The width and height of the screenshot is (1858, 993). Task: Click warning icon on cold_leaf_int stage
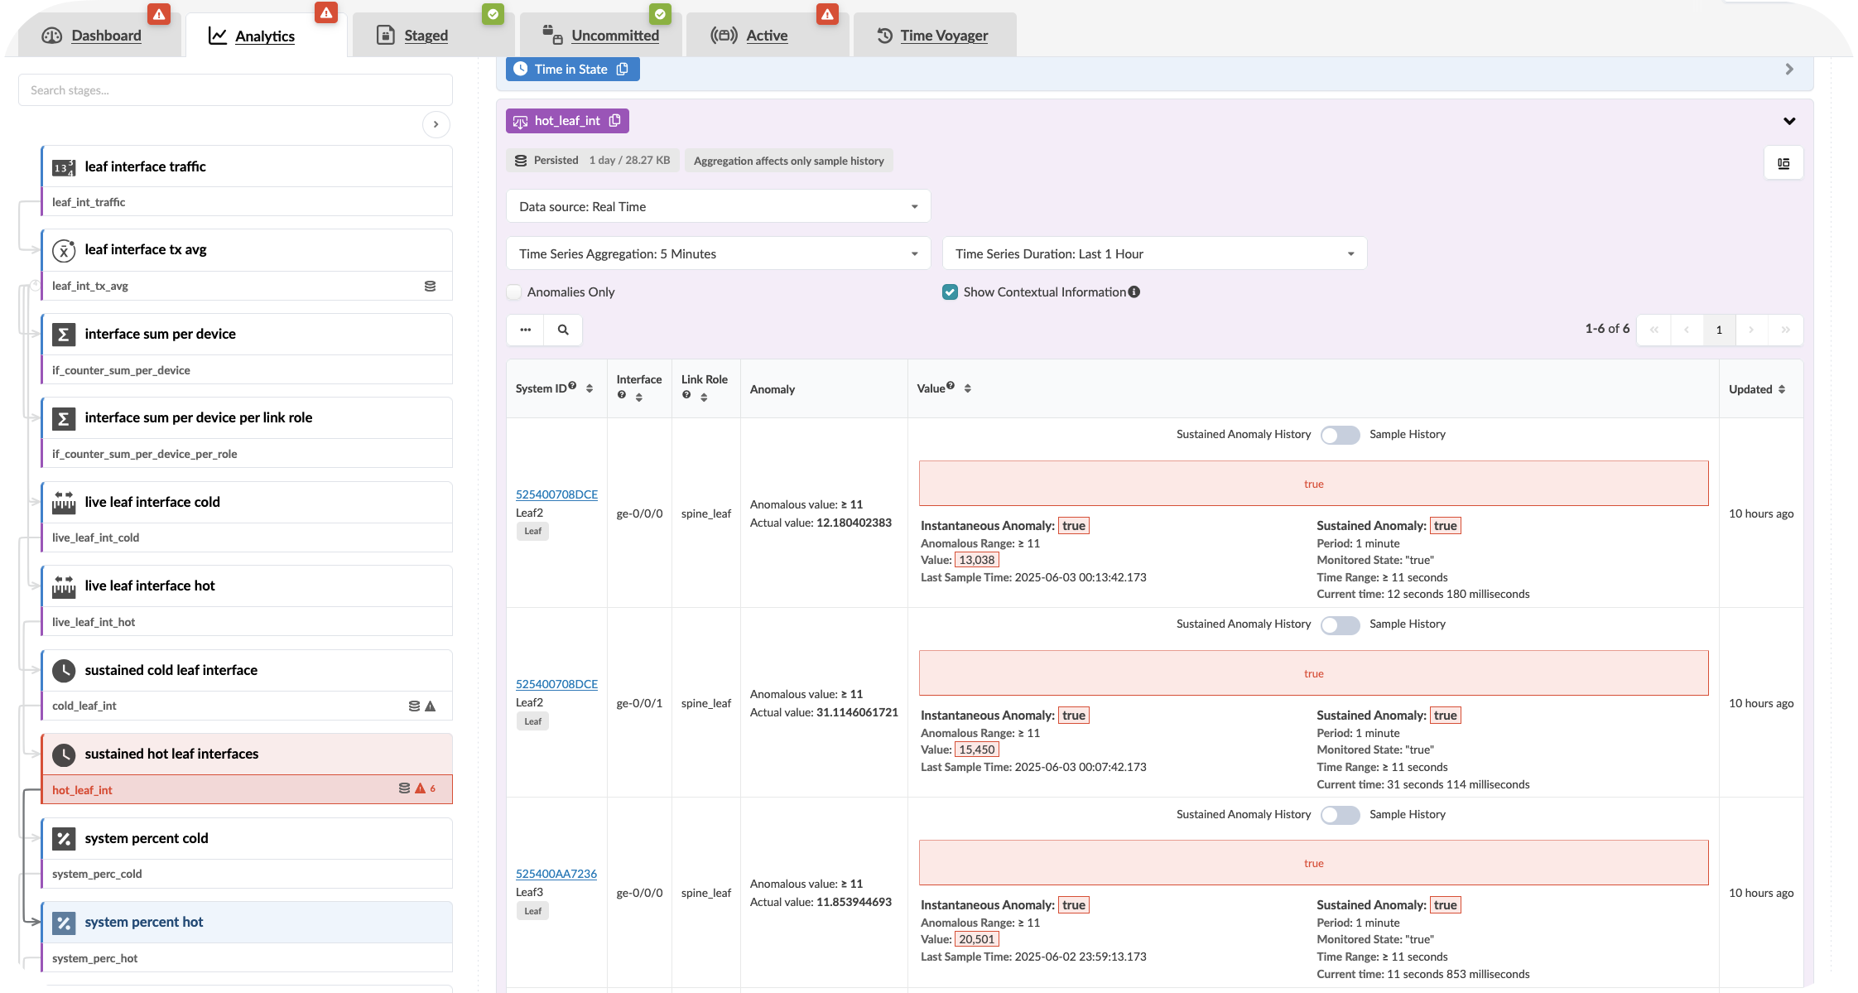(x=430, y=706)
